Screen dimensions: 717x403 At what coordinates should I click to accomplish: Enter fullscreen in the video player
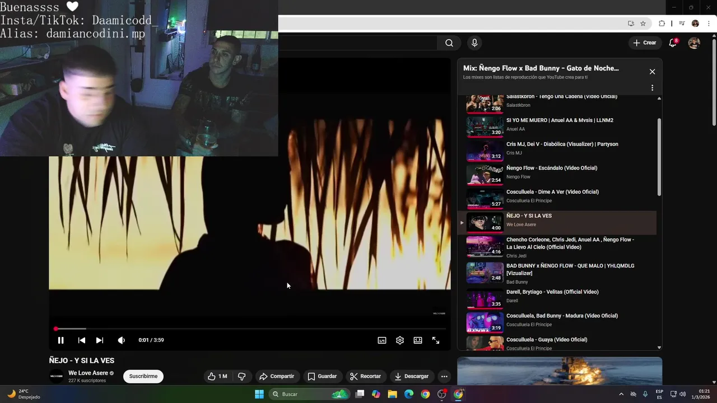[x=436, y=340]
